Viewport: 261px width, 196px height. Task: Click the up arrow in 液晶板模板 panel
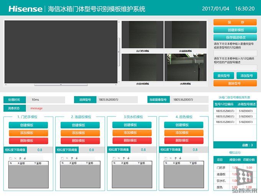click(x=72, y=158)
